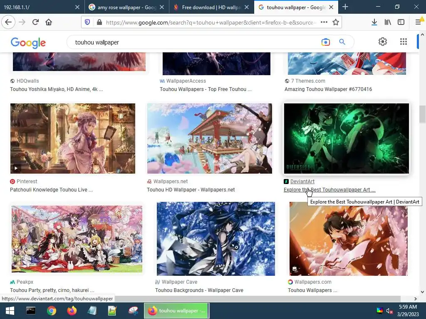The width and height of the screenshot is (426, 319).
Task: Open page actions three-dot menu
Action: [x=324, y=22]
